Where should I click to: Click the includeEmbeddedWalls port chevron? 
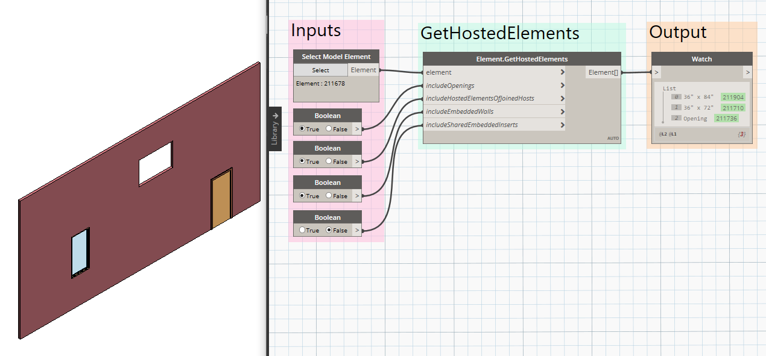(x=562, y=111)
